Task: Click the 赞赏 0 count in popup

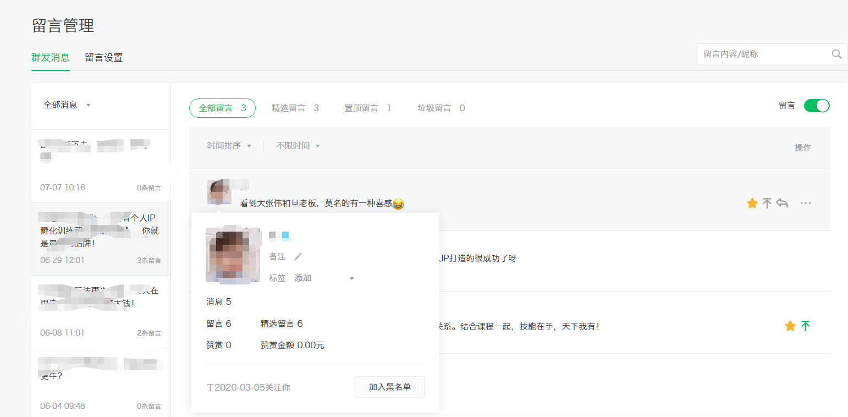Action: point(219,345)
